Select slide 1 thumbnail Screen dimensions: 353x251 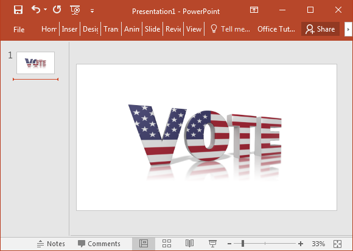tap(35, 63)
